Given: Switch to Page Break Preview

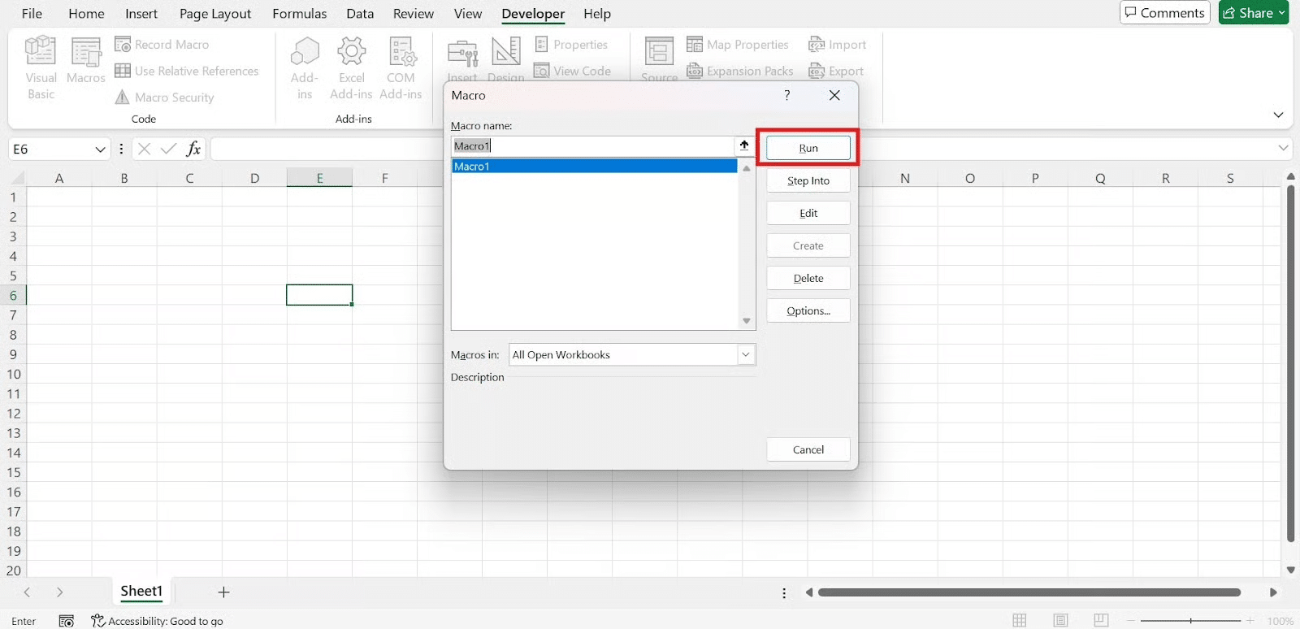Looking at the screenshot, I should click(x=1101, y=621).
